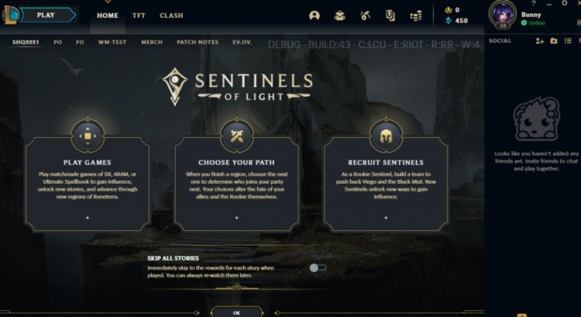Click the add friend icon
The height and width of the screenshot is (317, 581).
tap(540, 40)
